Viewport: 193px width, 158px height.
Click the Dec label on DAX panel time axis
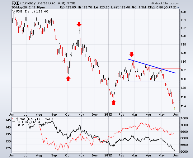tap(95, 156)
